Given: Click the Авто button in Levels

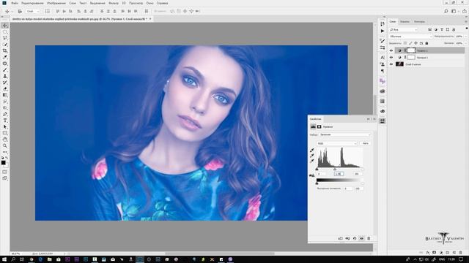Looking at the screenshot, I should [x=366, y=143].
